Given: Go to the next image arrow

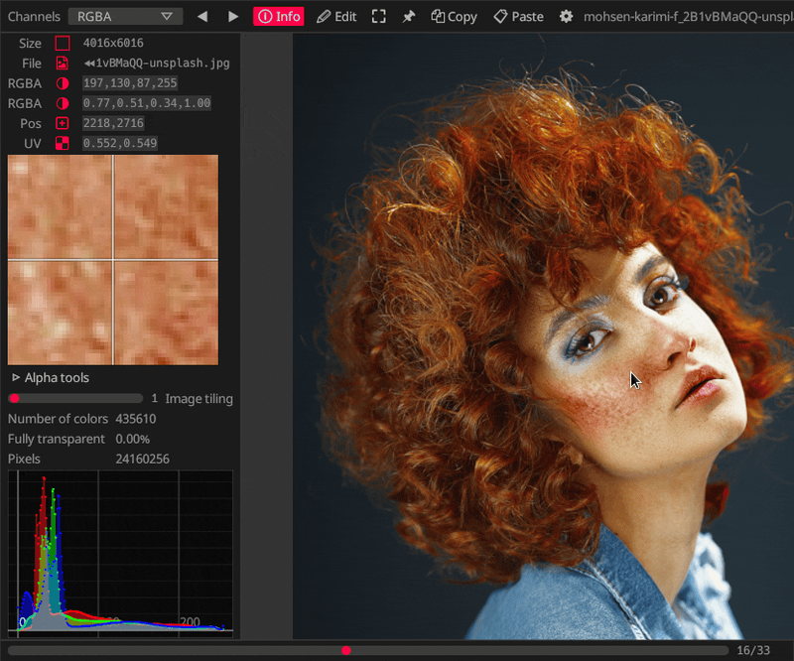Looking at the screenshot, I should (232, 16).
